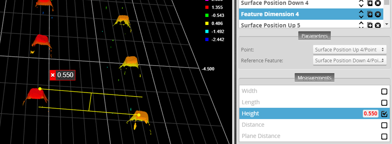The image size is (392, 144).
Task: Move Feature Dimension 4 down in list
Action: 361,17
